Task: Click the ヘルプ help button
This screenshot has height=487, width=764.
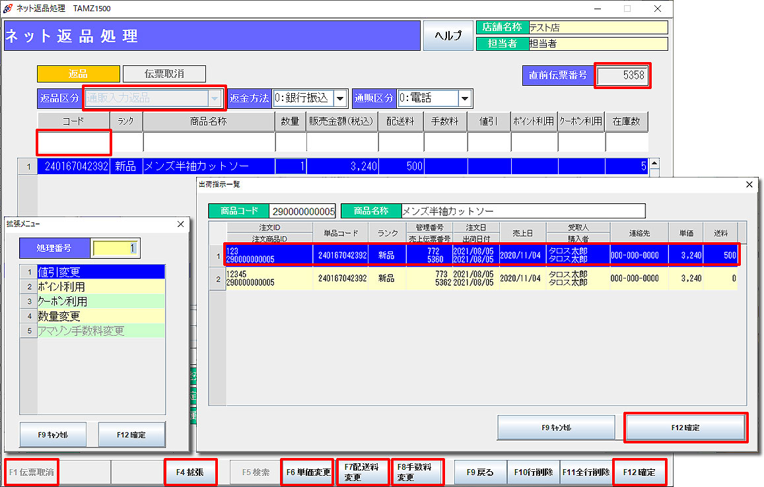Action: [x=448, y=36]
